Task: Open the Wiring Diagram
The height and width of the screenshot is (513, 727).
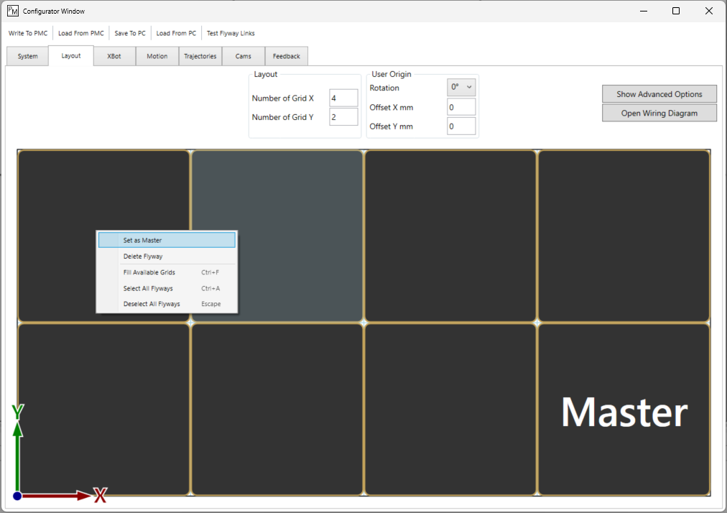Action: (659, 113)
